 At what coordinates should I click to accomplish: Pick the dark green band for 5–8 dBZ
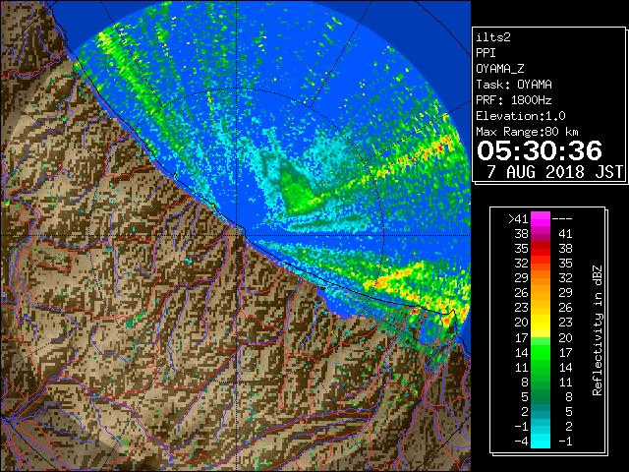coord(541,397)
